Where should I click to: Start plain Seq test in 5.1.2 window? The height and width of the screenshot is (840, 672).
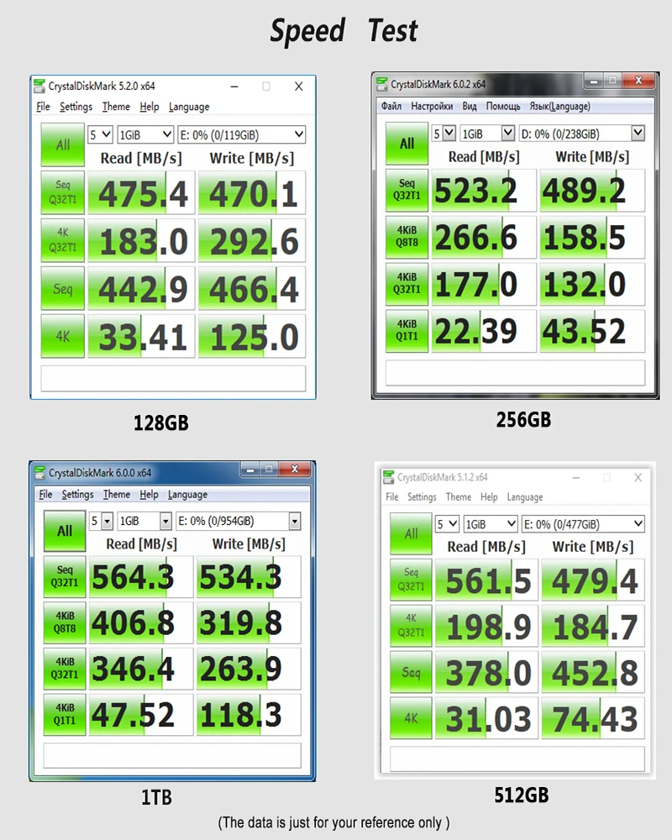[x=411, y=672]
